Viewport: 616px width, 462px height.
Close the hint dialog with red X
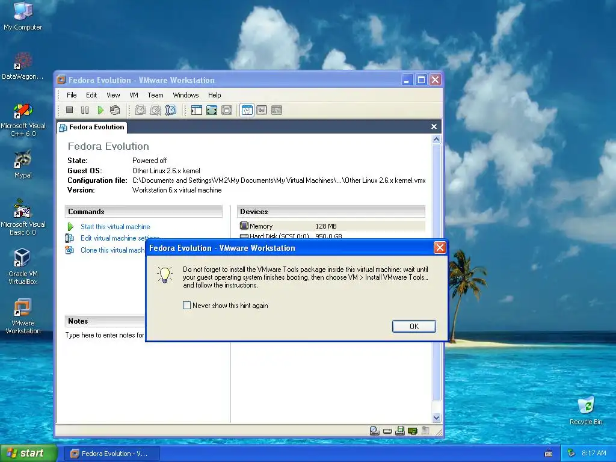pos(440,247)
